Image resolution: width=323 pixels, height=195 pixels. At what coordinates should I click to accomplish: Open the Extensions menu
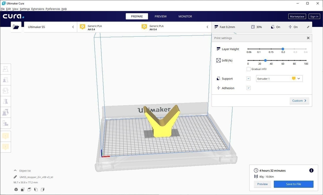pyautogui.click(x=38, y=9)
